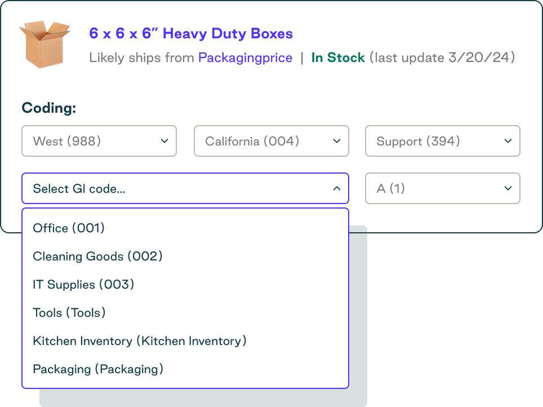543x407 pixels.
Task: Select Cleaning Goods (002) option
Action: point(97,256)
